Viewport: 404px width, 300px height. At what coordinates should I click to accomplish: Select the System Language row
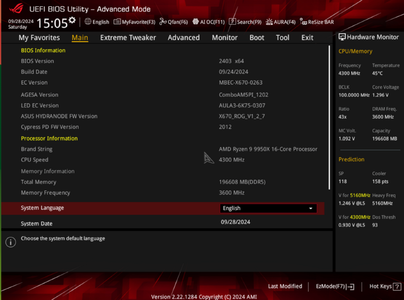click(163, 208)
